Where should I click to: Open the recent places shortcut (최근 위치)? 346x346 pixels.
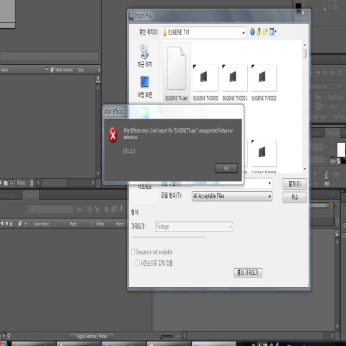(145, 56)
